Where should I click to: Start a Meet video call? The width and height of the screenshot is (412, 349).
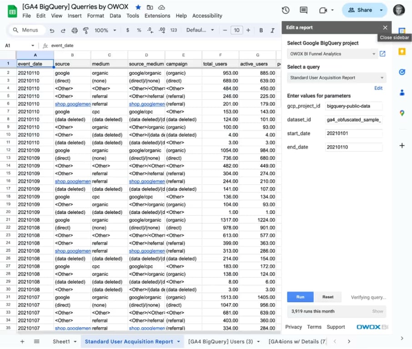pyautogui.click(x=323, y=10)
